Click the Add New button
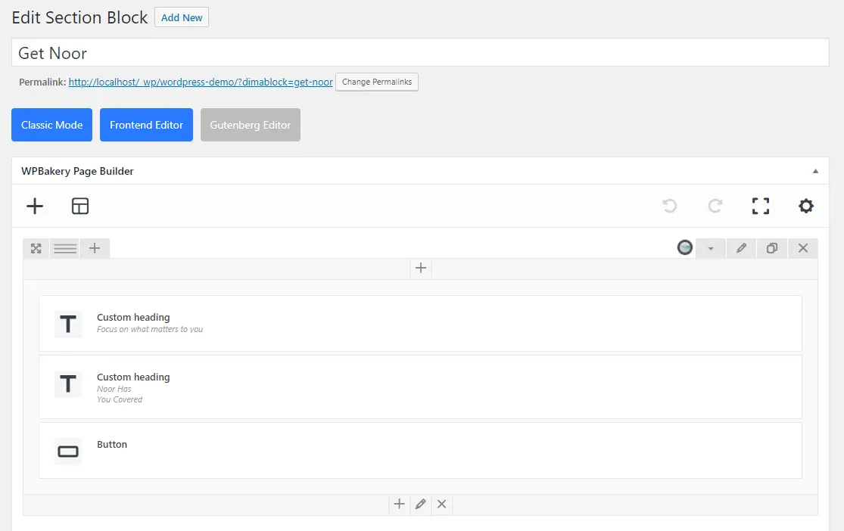844x531 pixels. click(182, 17)
